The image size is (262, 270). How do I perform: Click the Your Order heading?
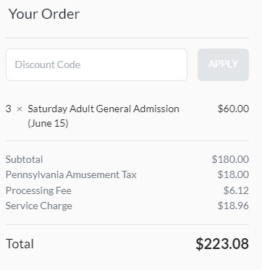[44, 14]
